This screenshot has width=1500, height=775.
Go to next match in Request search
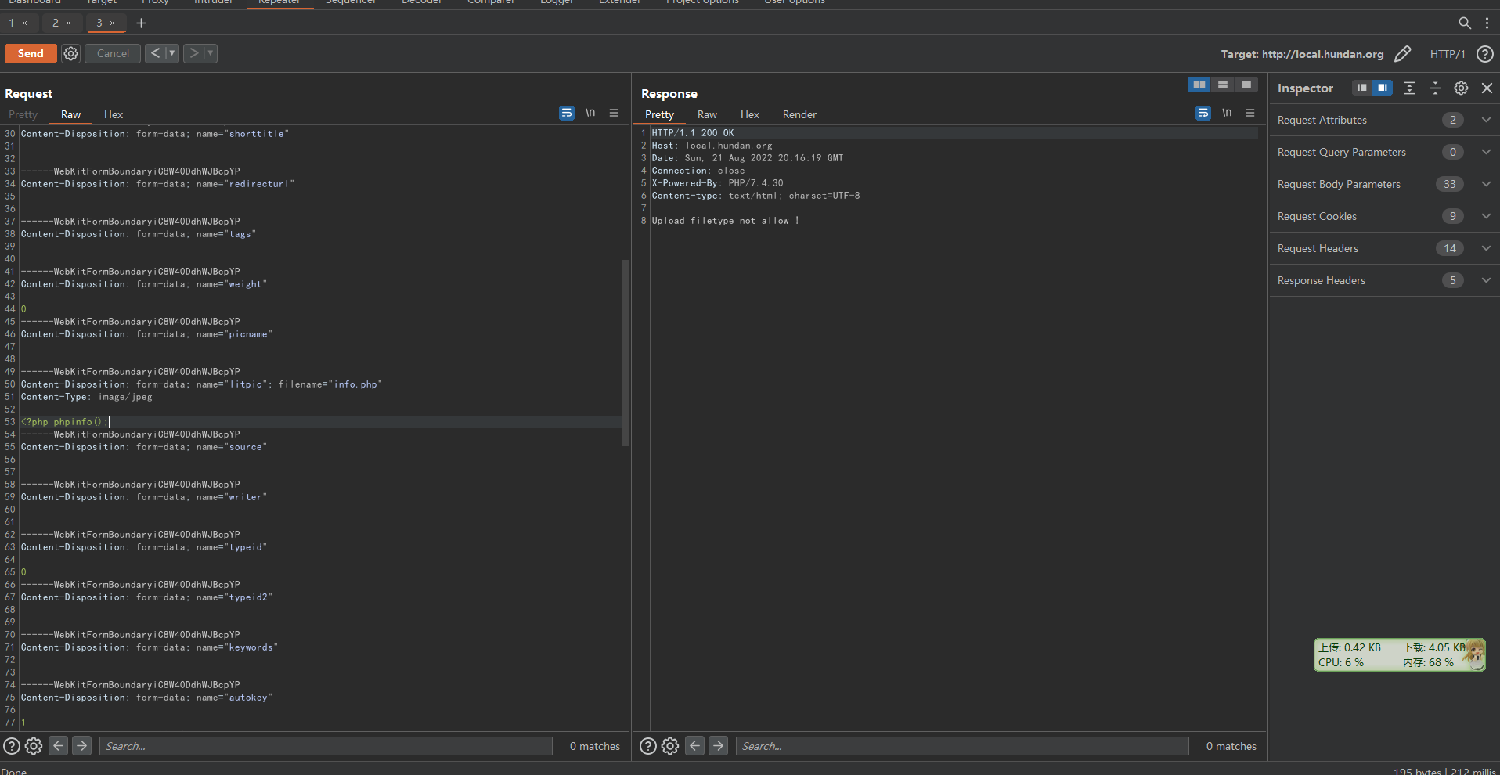pyautogui.click(x=81, y=746)
